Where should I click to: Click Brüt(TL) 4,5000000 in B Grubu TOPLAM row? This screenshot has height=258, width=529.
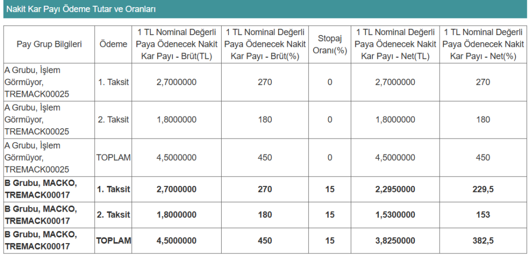tap(177, 240)
